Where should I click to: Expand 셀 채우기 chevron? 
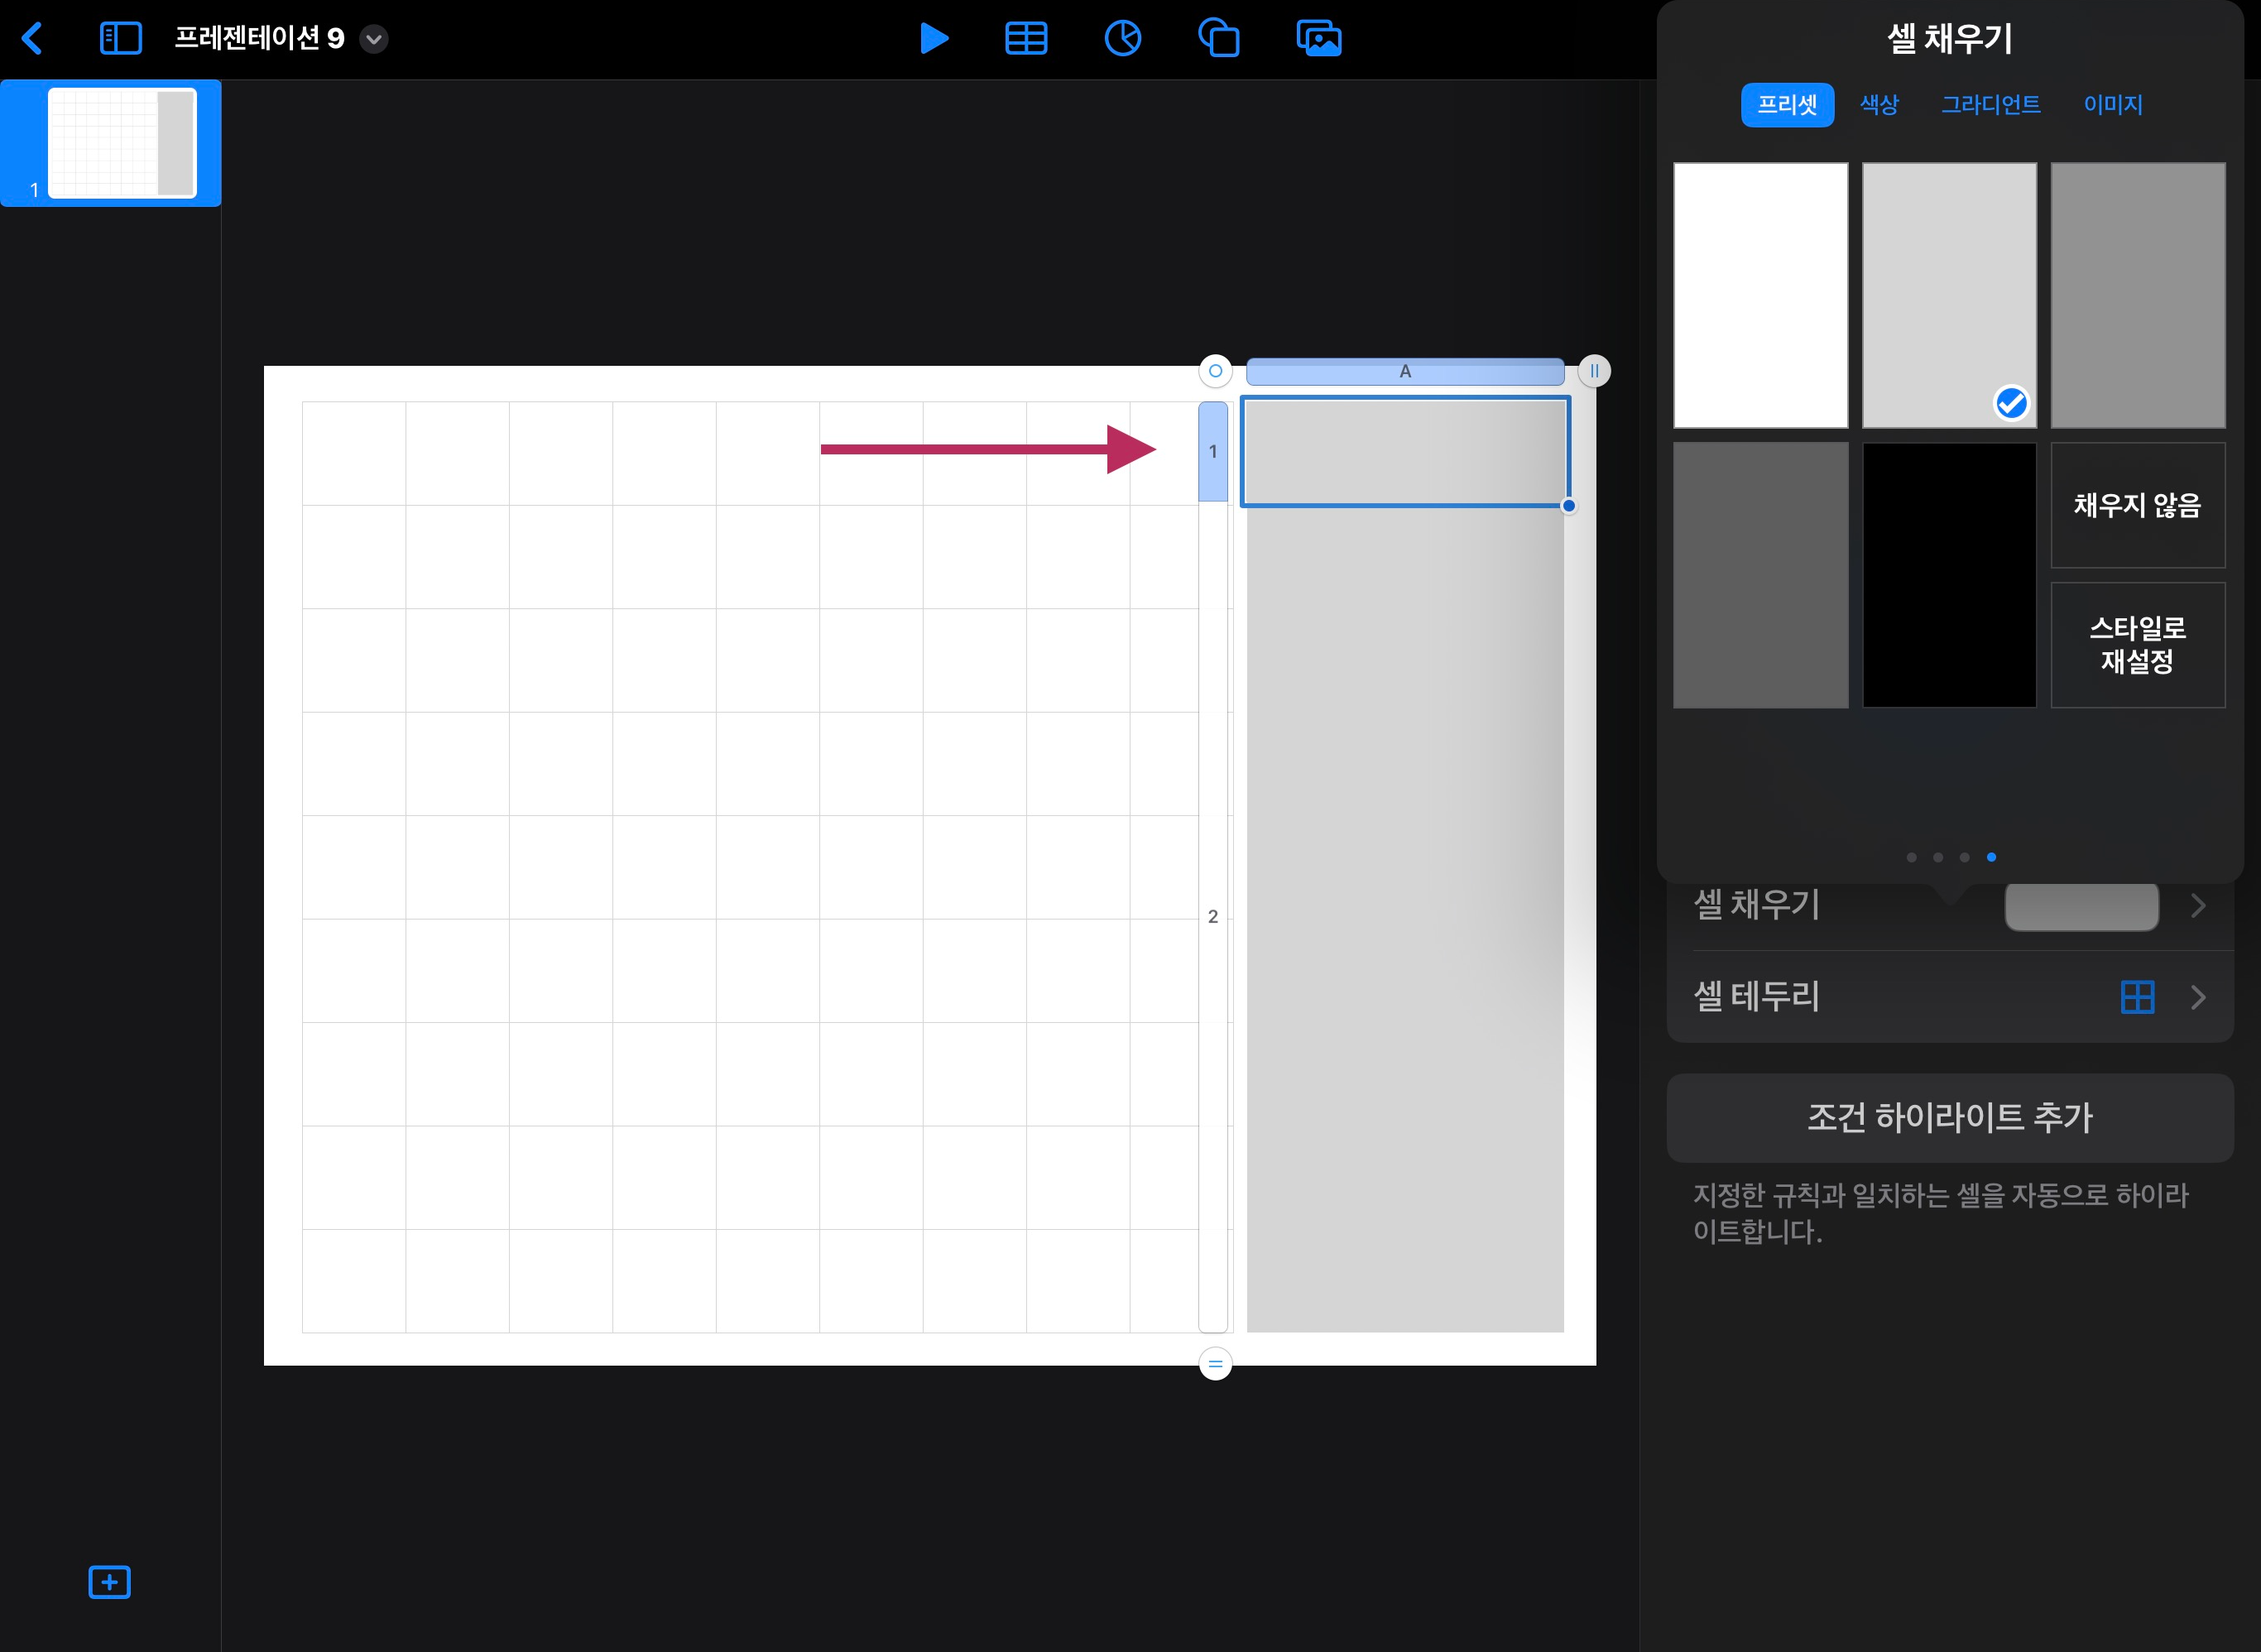click(x=2198, y=906)
